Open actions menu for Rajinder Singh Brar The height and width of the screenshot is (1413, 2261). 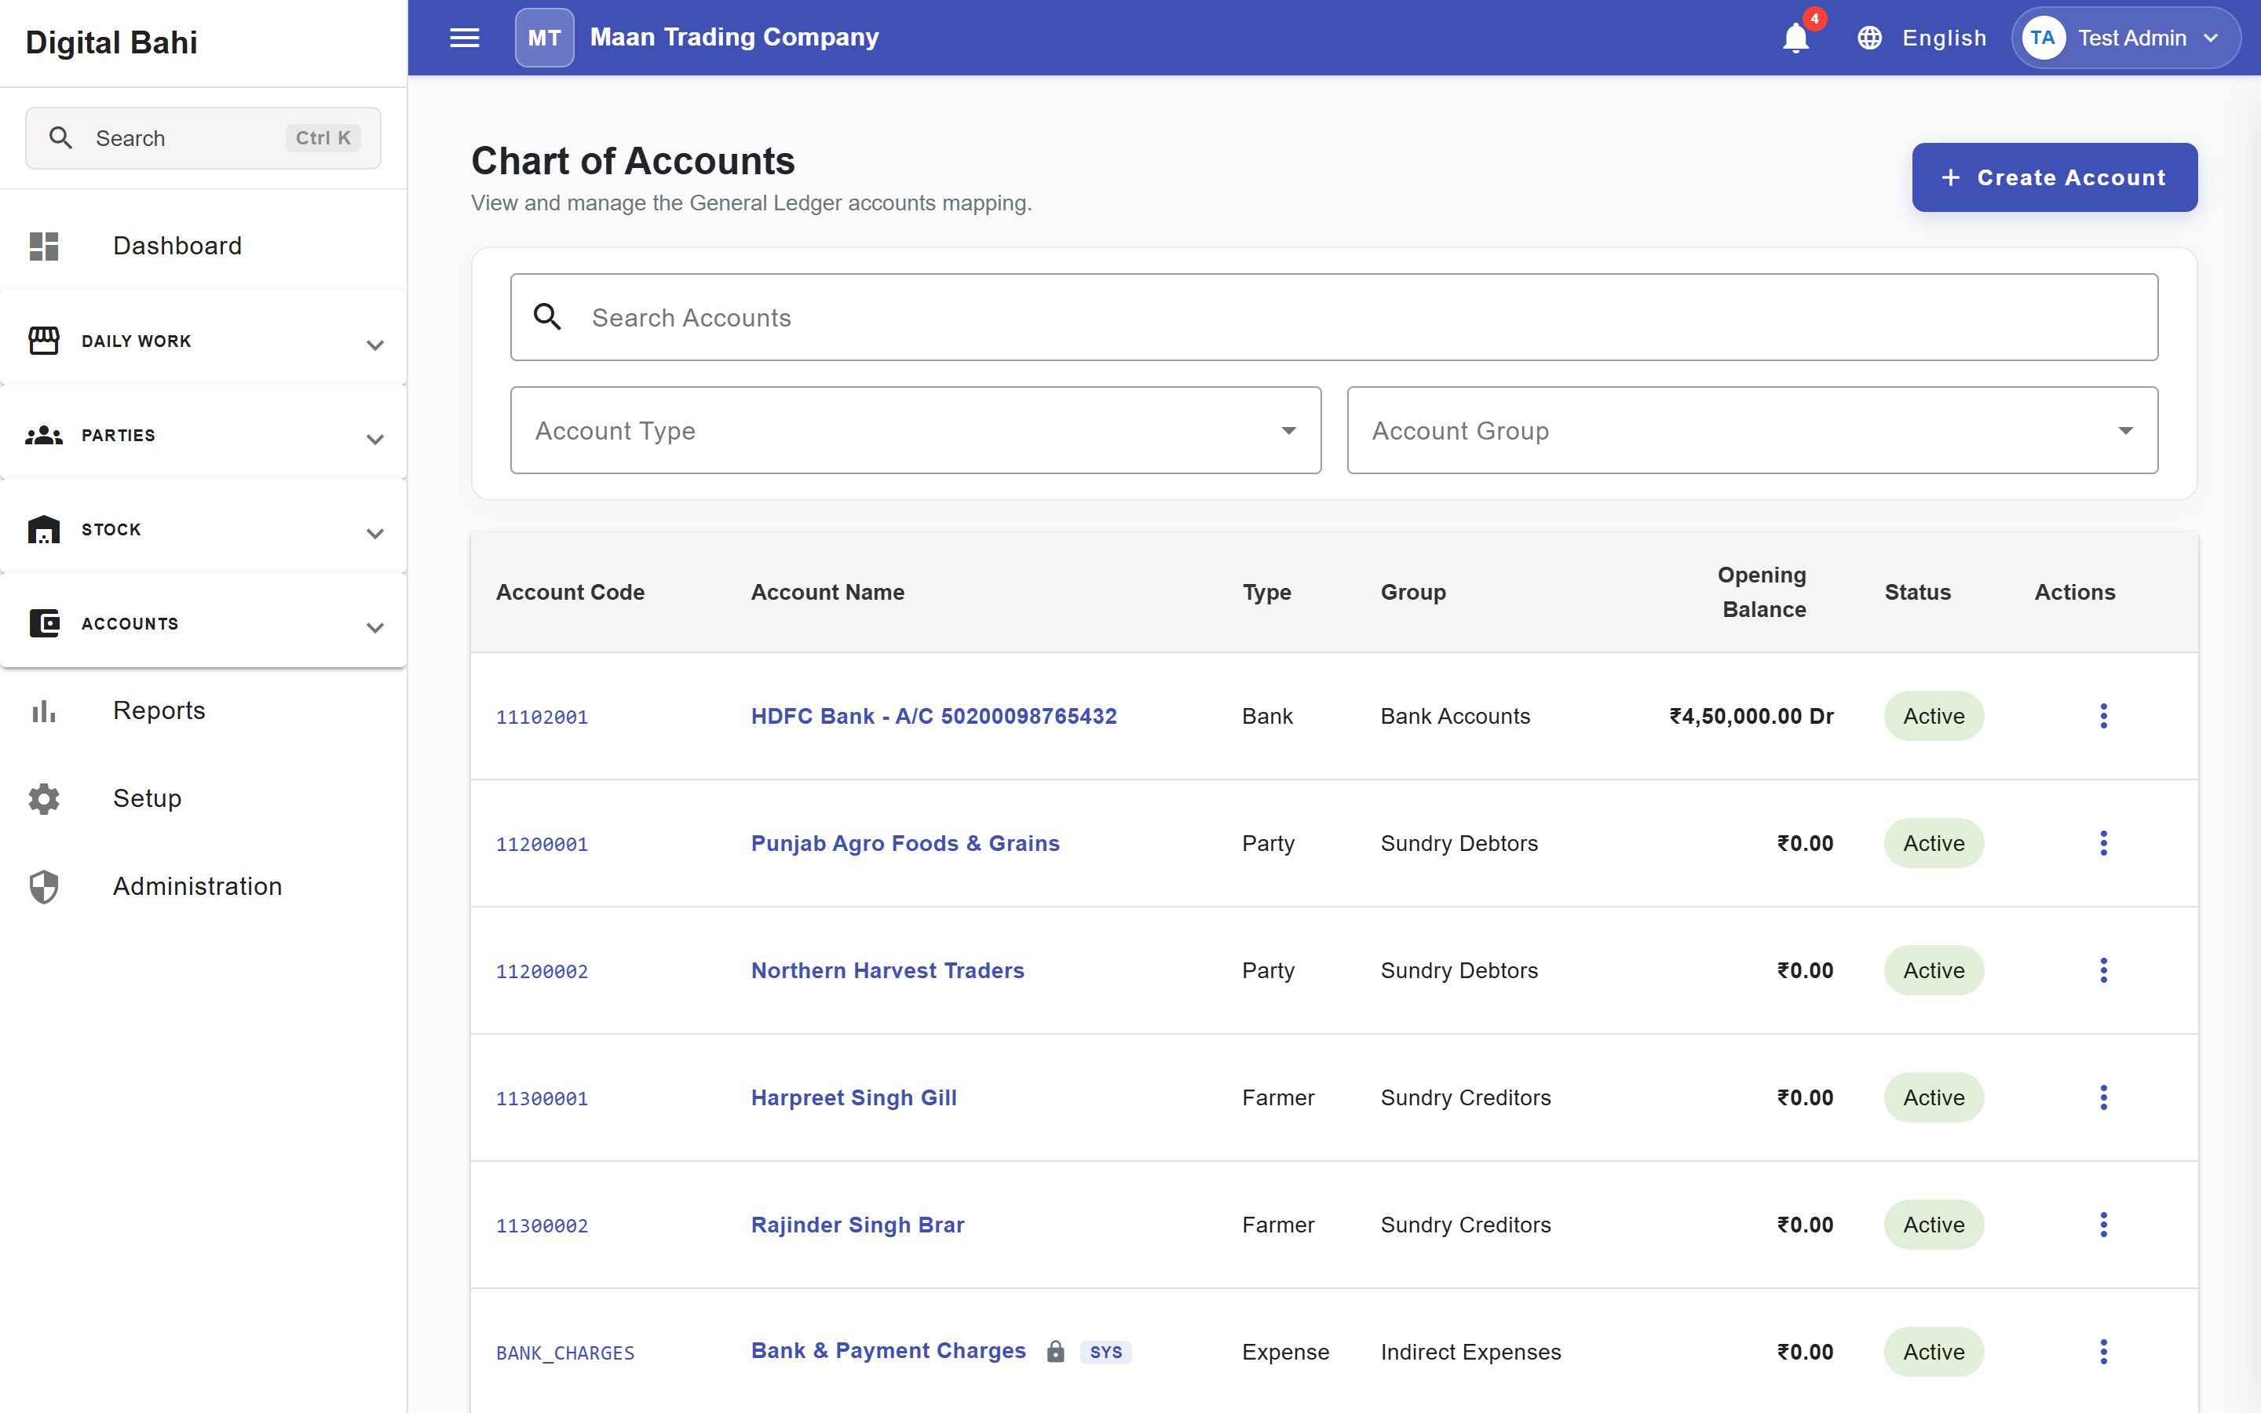pos(2103,1225)
